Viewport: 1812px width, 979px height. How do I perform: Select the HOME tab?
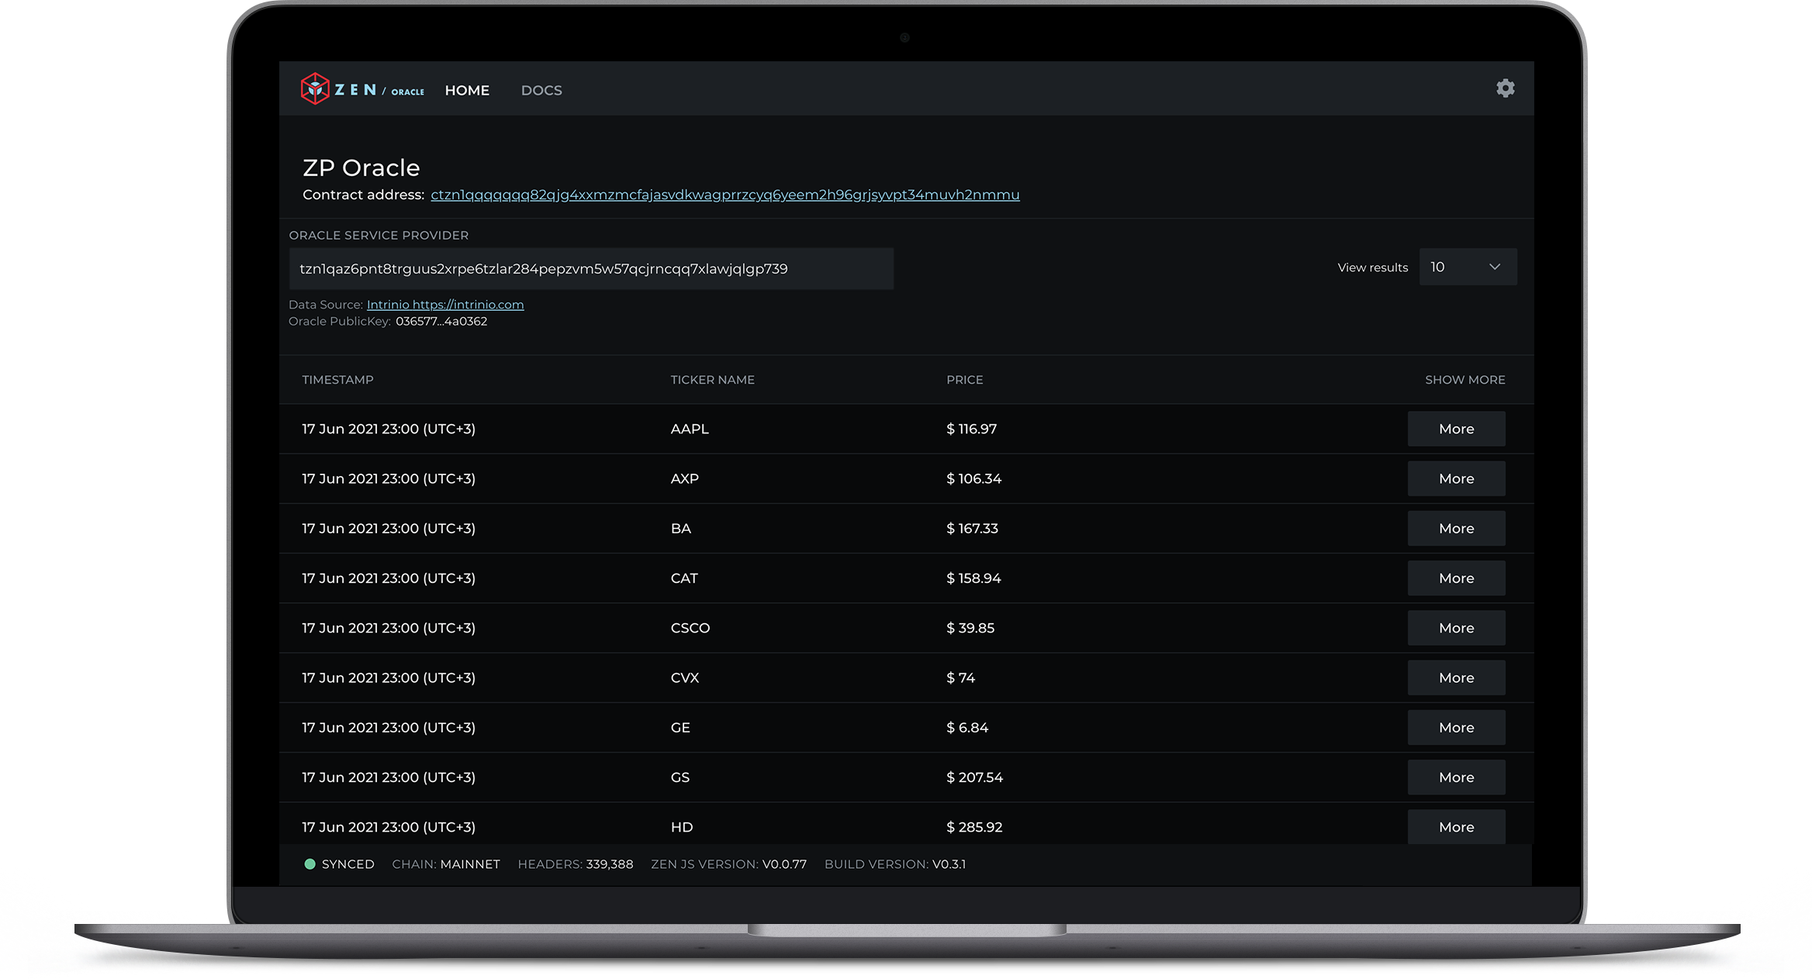[x=466, y=90]
